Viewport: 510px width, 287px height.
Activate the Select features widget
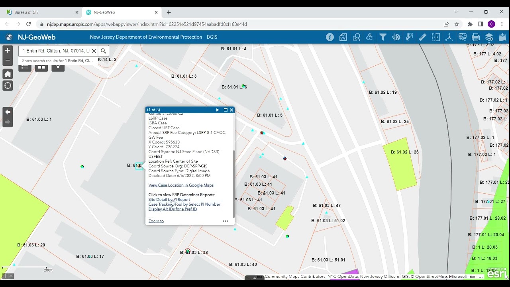[409, 37]
